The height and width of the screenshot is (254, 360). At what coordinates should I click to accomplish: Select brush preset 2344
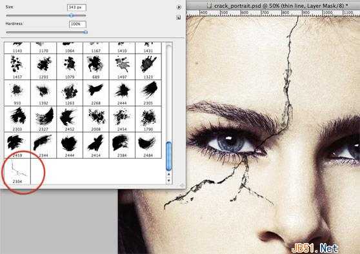click(43, 145)
